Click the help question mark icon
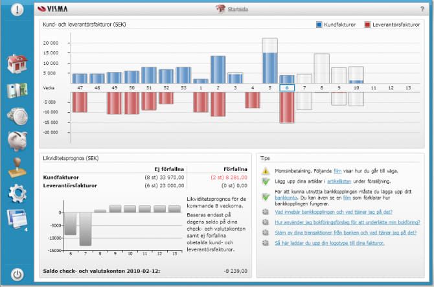Screen dimensions: 434x287 (422, 9)
